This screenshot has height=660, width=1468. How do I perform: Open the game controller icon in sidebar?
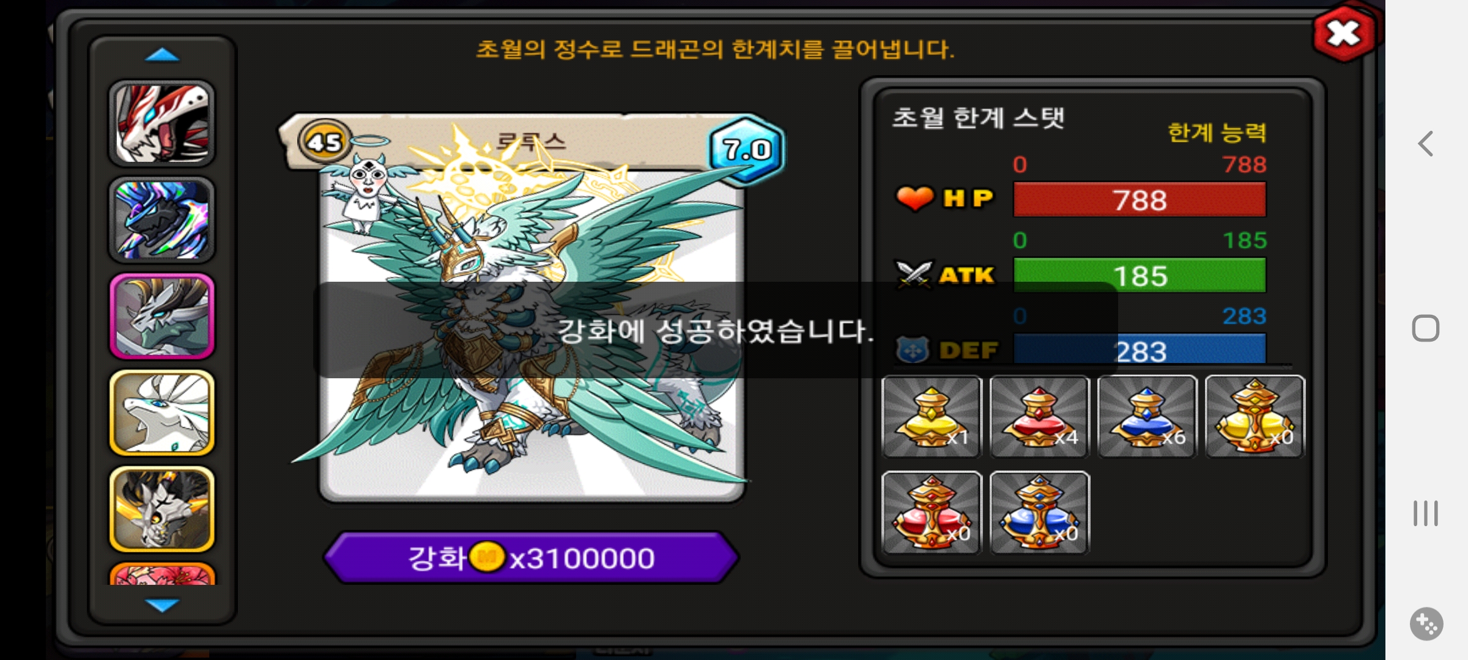(1426, 624)
